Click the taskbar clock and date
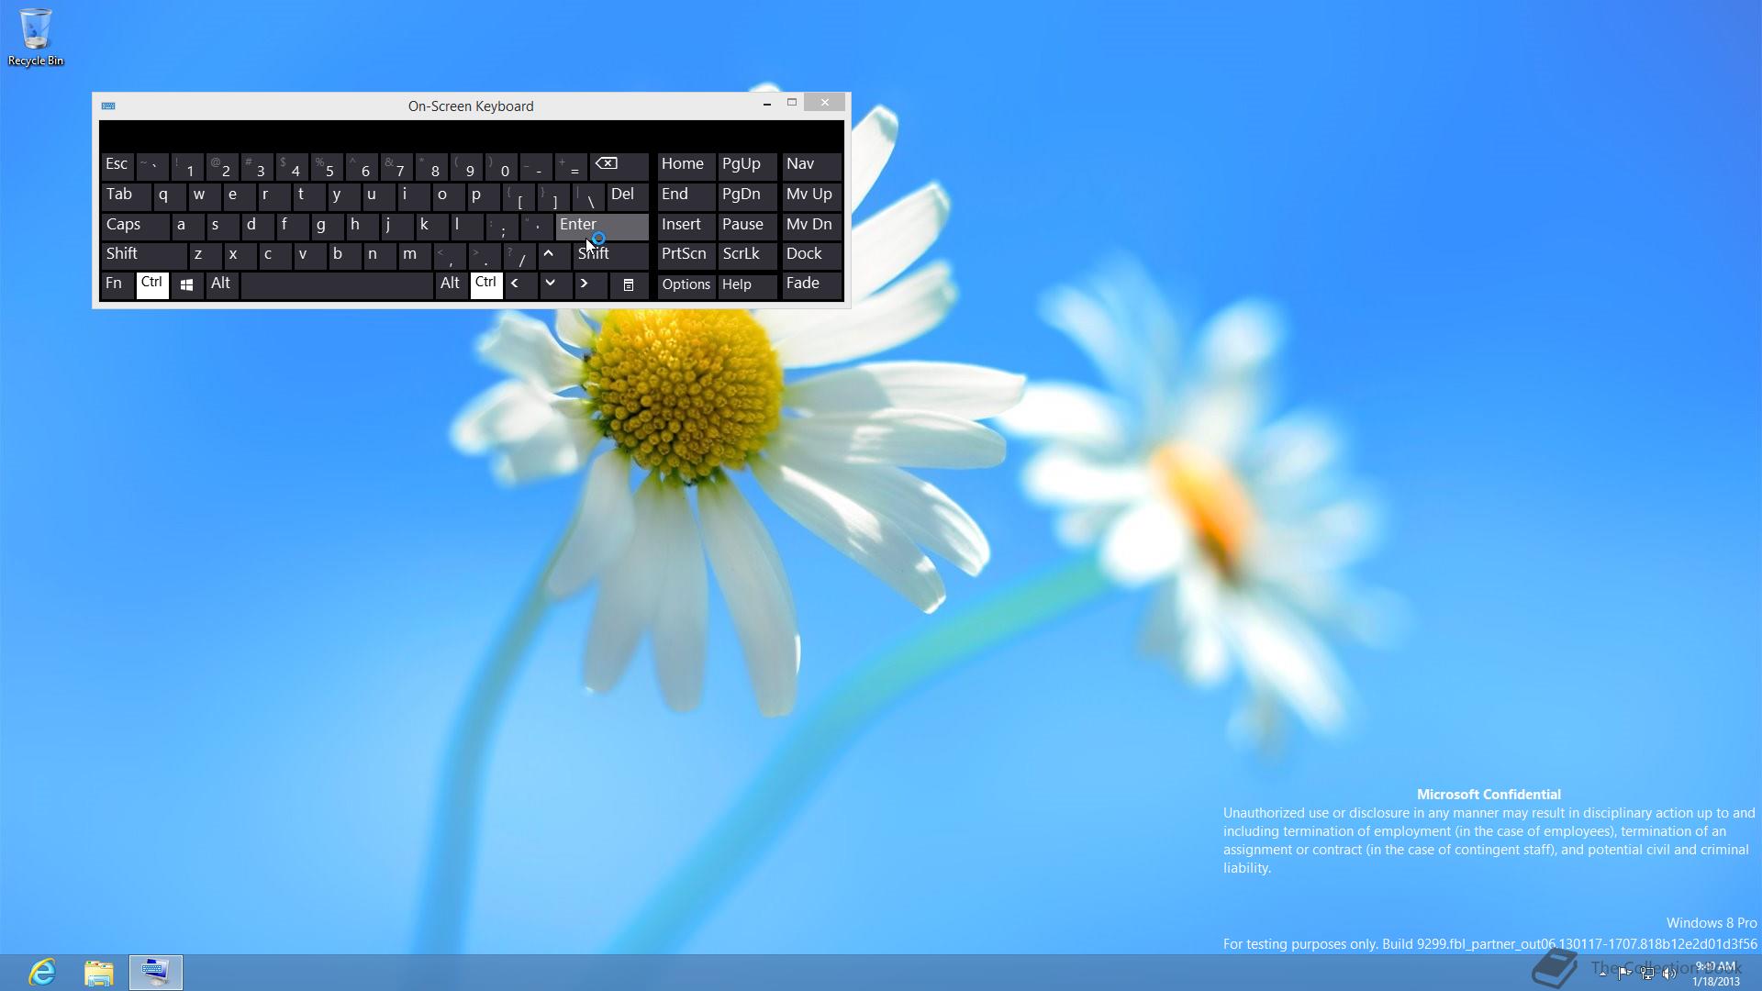 [1716, 974]
